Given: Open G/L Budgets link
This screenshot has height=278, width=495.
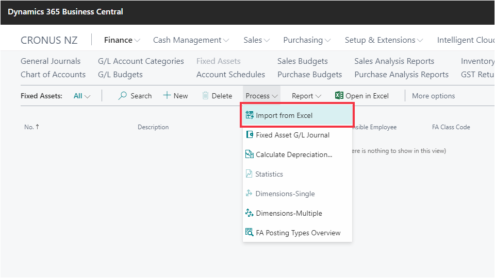Looking at the screenshot, I should pos(120,74).
